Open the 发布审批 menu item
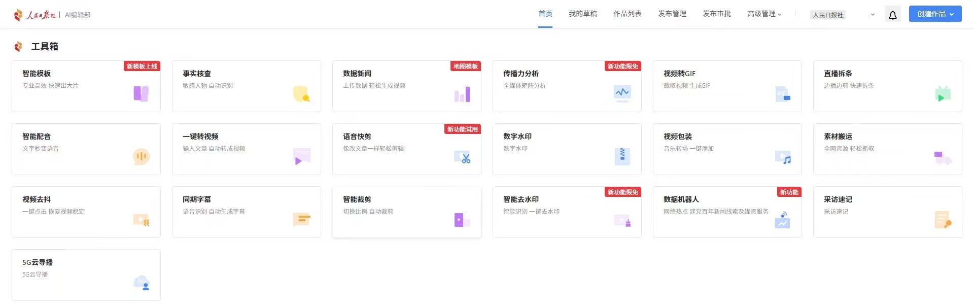 click(716, 14)
